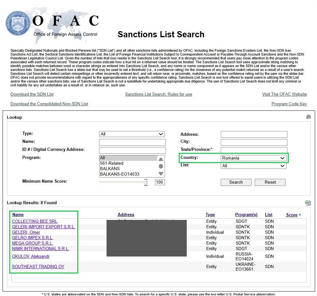The width and height of the screenshot is (317, 296).
Task: Click the Reset button
Action: pyautogui.click(x=270, y=182)
